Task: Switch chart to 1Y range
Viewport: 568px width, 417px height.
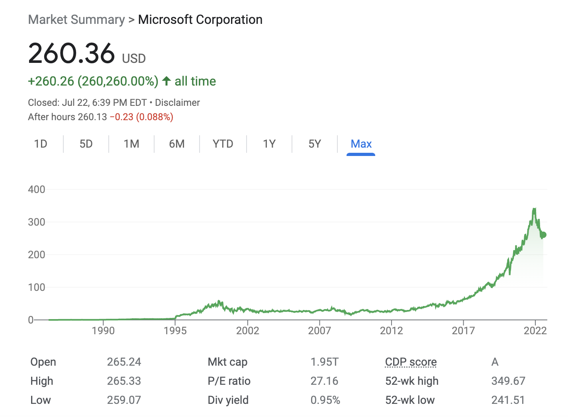Action: [x=269, y=144]
